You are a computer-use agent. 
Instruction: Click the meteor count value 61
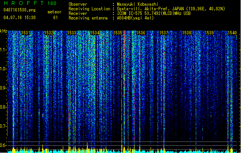click(x=56, y=18)
